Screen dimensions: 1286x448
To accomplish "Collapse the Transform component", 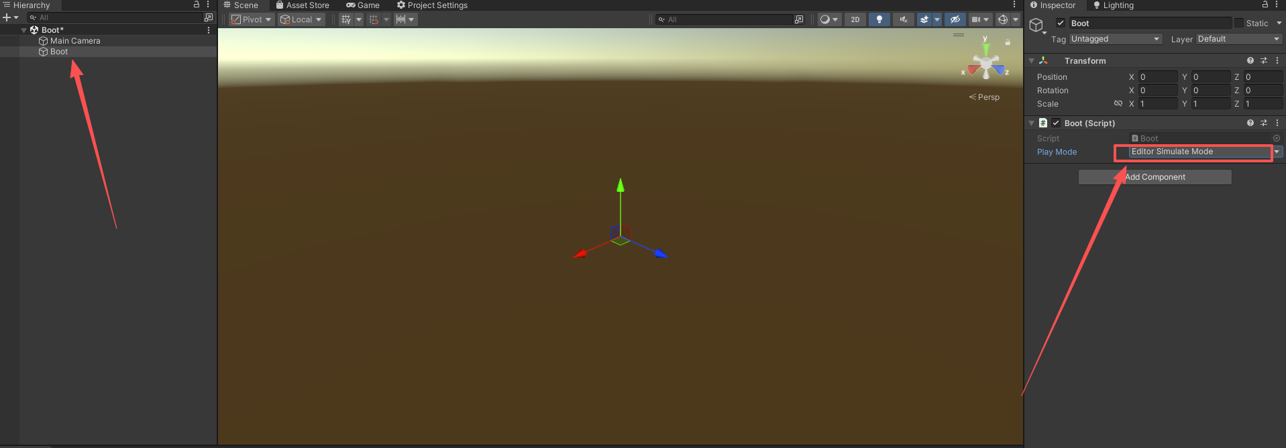I will pyautogui.click(x=1032, y=60).
